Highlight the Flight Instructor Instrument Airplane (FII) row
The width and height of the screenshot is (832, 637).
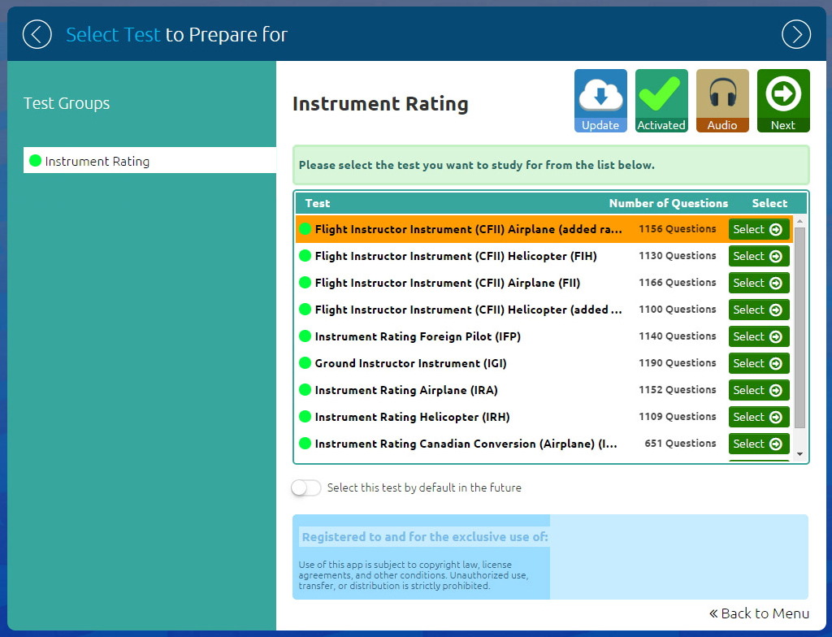447,283
